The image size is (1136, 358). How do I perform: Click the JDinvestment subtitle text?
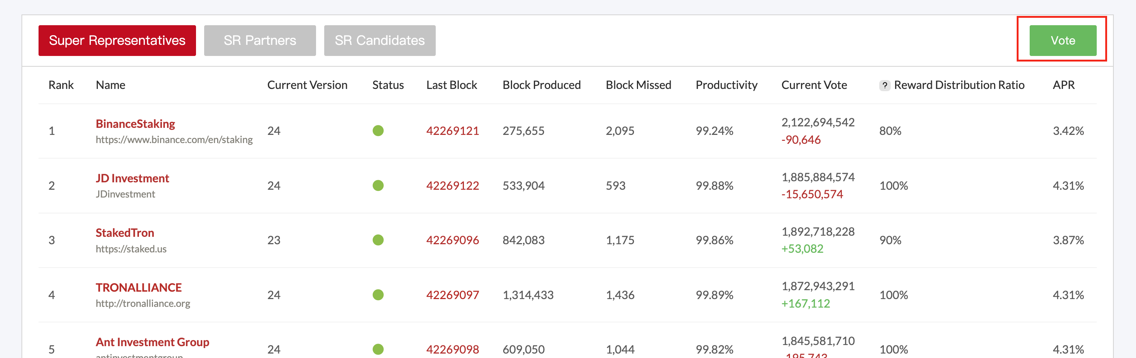[125, 195]
